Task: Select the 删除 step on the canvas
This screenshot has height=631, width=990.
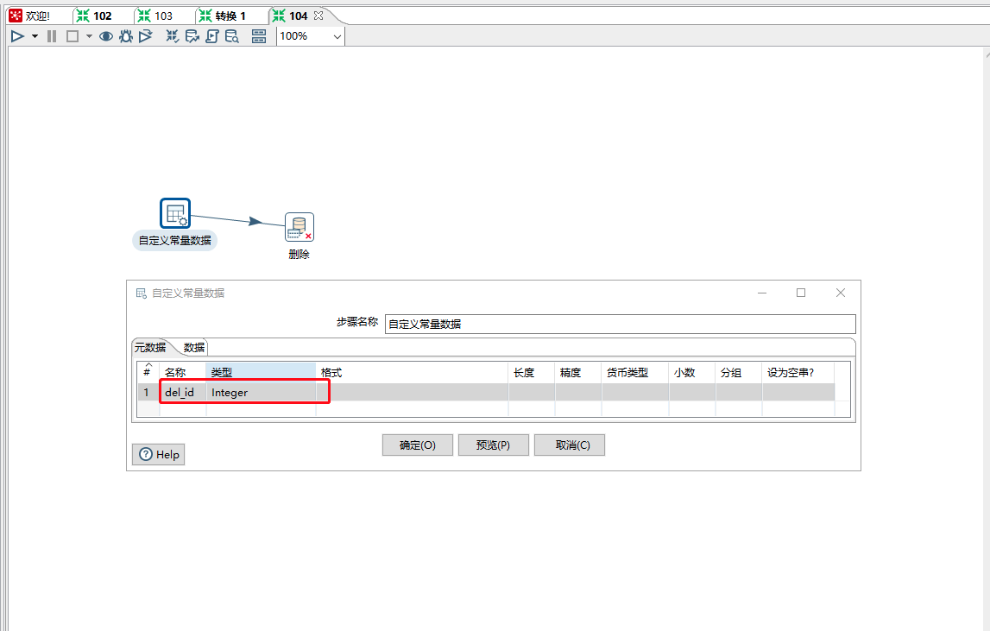Action: [299, 227]
